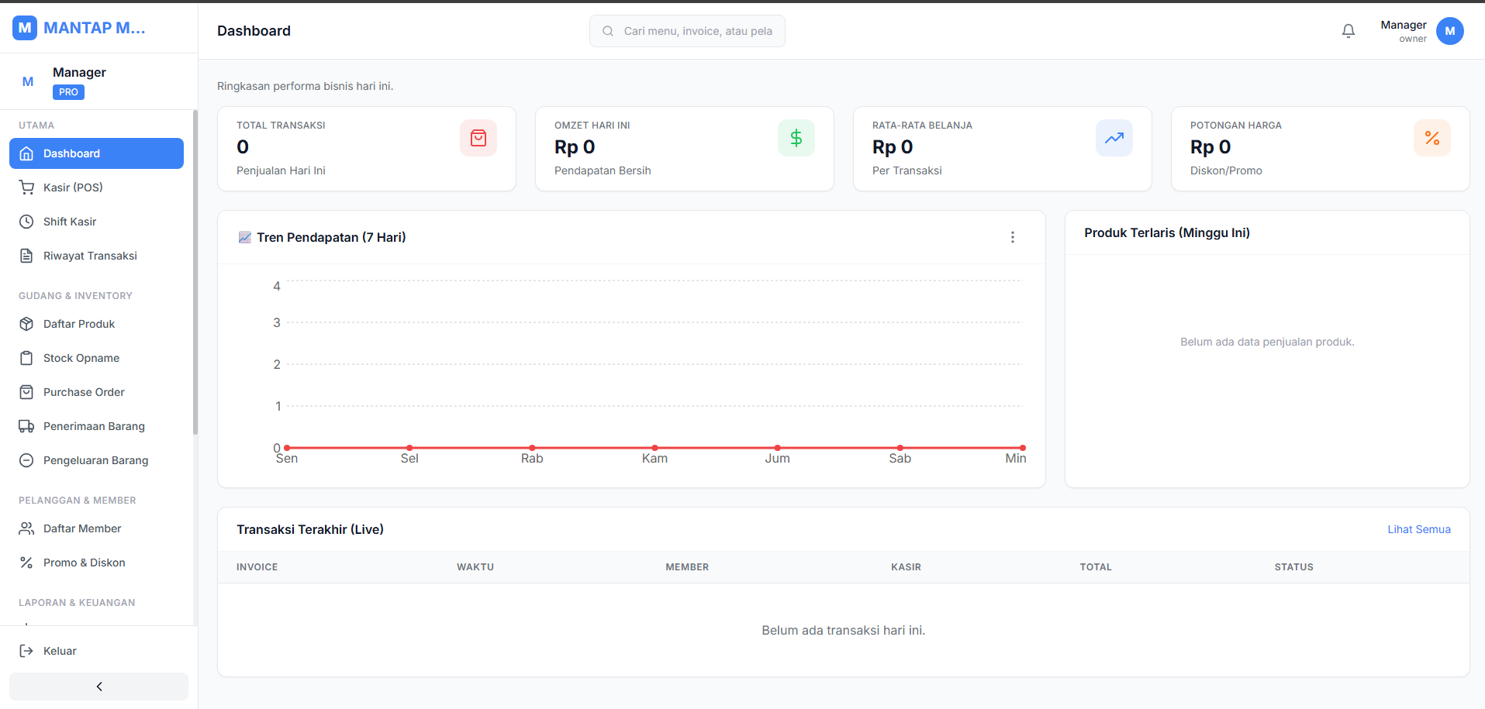Click the Keluar logout icon
This screenshot has width=1485, height=709.
pos(26,651)
